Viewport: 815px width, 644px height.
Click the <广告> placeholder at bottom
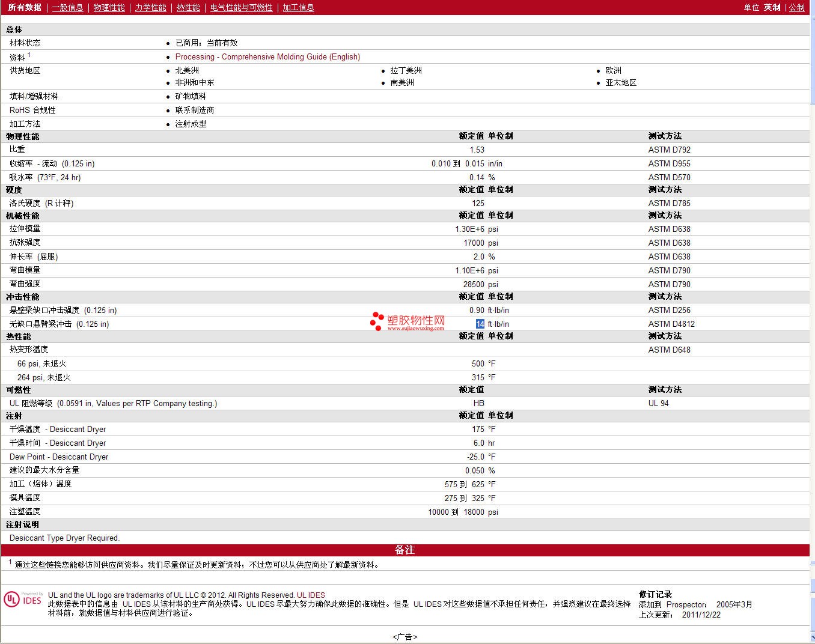pyautogui.click(x=404, y=637)
